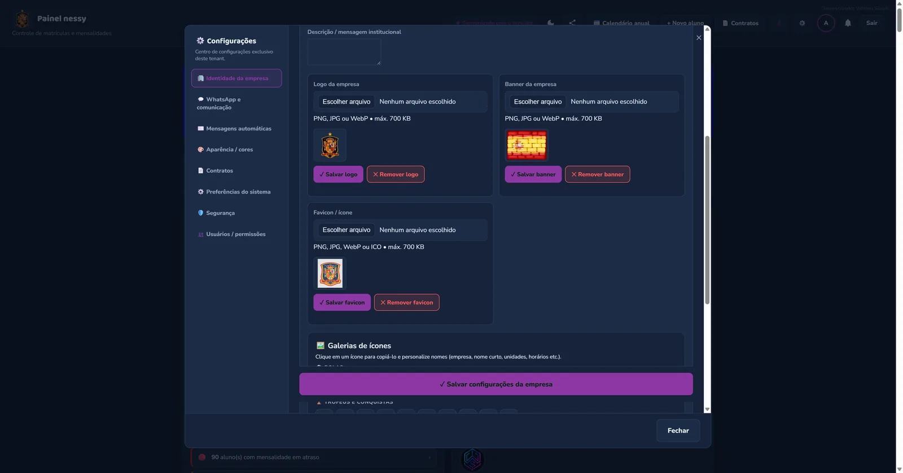This screenshot has width=903, height=473.
Task: Click the share icon in top bar
Action: pyautogui.click(x=572, y=23)
